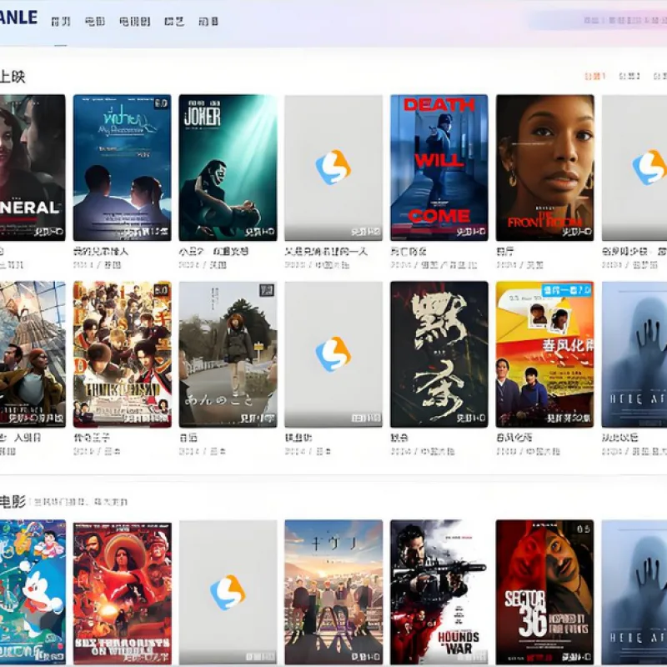
Task: Click the title under girl walking poster
Action: (188, 437)
